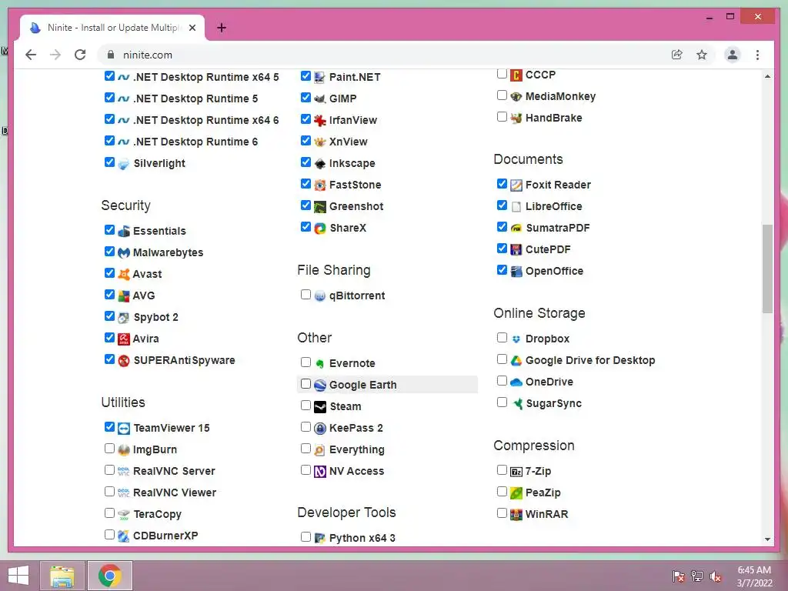The height and width of the screenshot is (591, 788).
Task: Click the Avira red icon
Action: 124,339
